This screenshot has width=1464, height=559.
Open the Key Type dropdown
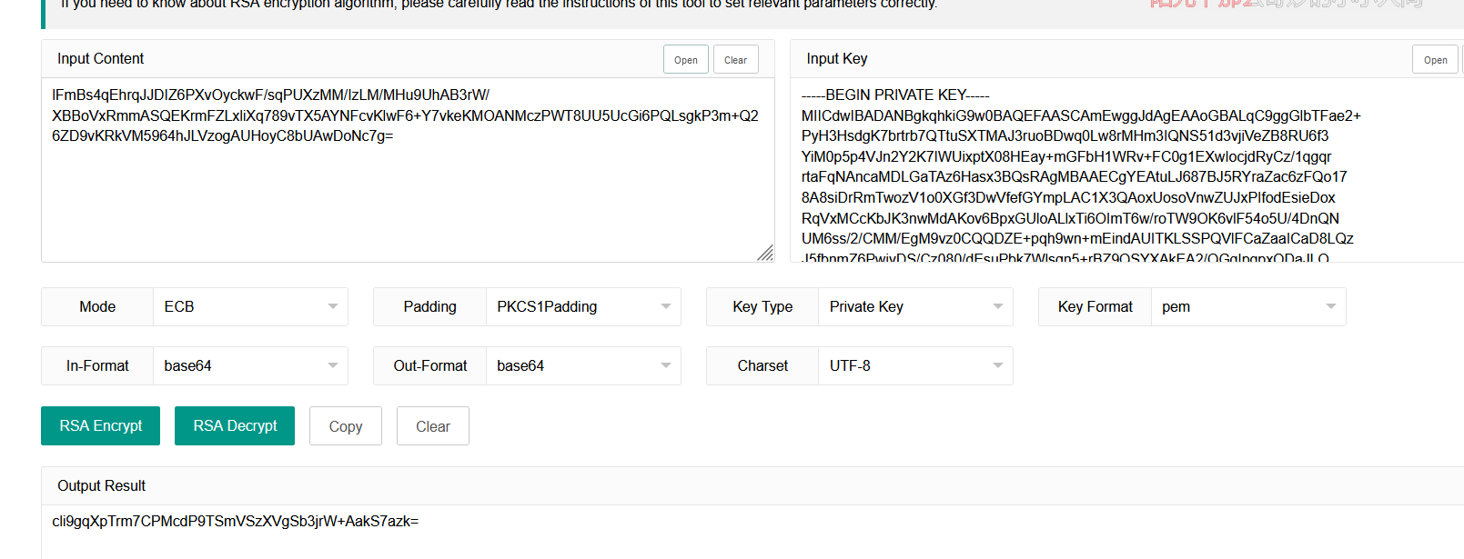pyautogui.click(x=915, y=306)
